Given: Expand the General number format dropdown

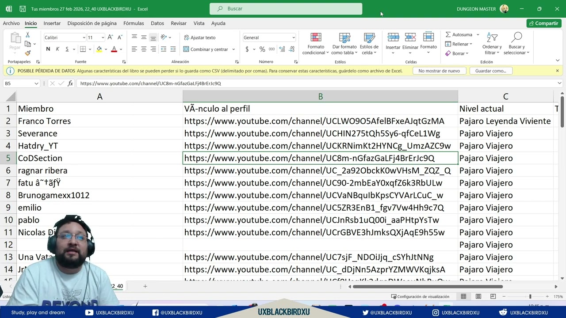Looking at the screenshot, I should pyautogui.click(x=293, y=38).
